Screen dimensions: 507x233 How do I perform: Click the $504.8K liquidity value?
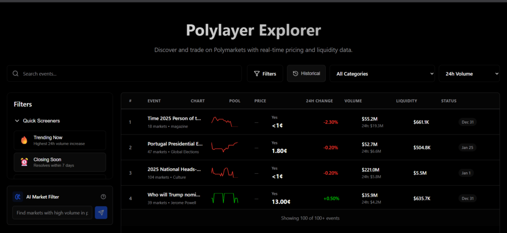tap(422, 147)
